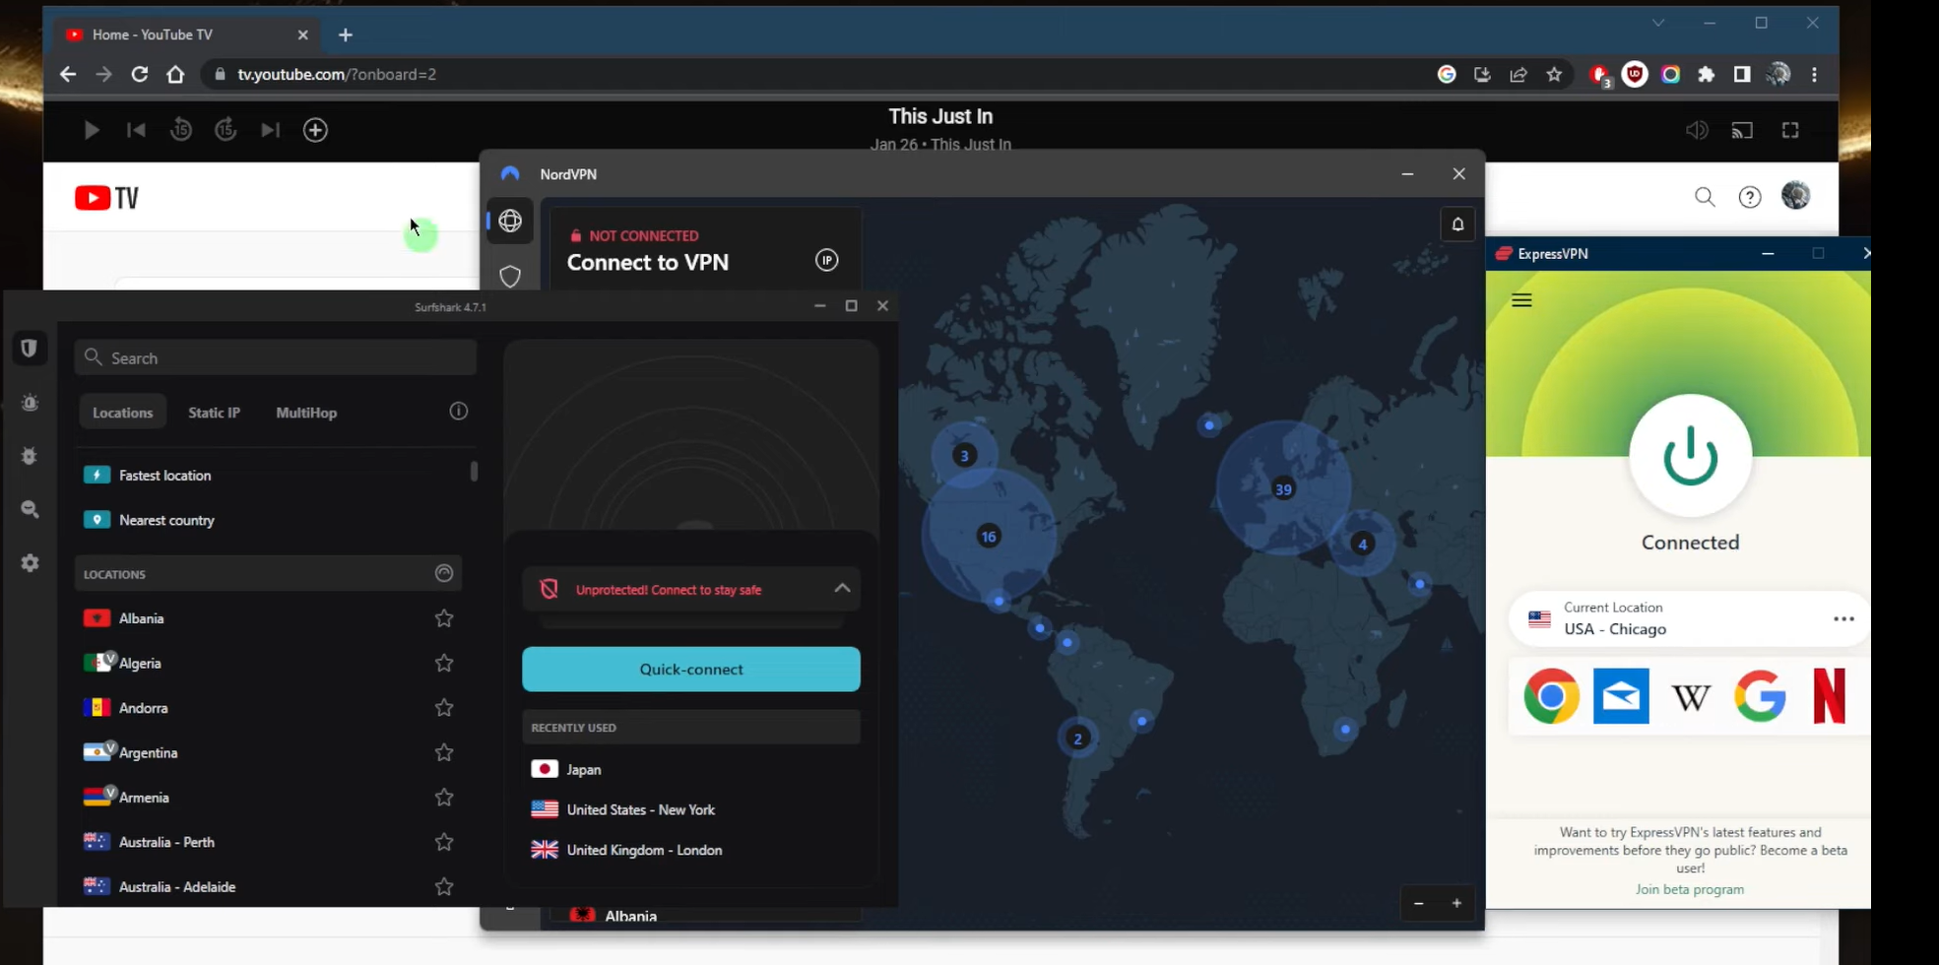This screenshot has width=1939, height=965.
Task: Open Surfshark Alert sidebar icon
Action: point(30,403)
